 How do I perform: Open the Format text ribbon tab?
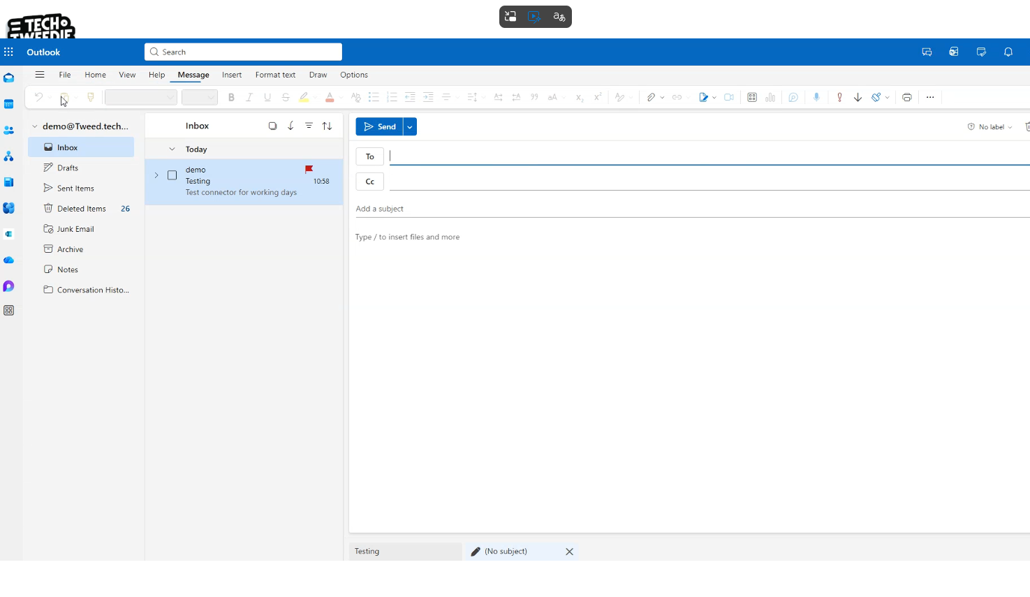coord(275,75)
